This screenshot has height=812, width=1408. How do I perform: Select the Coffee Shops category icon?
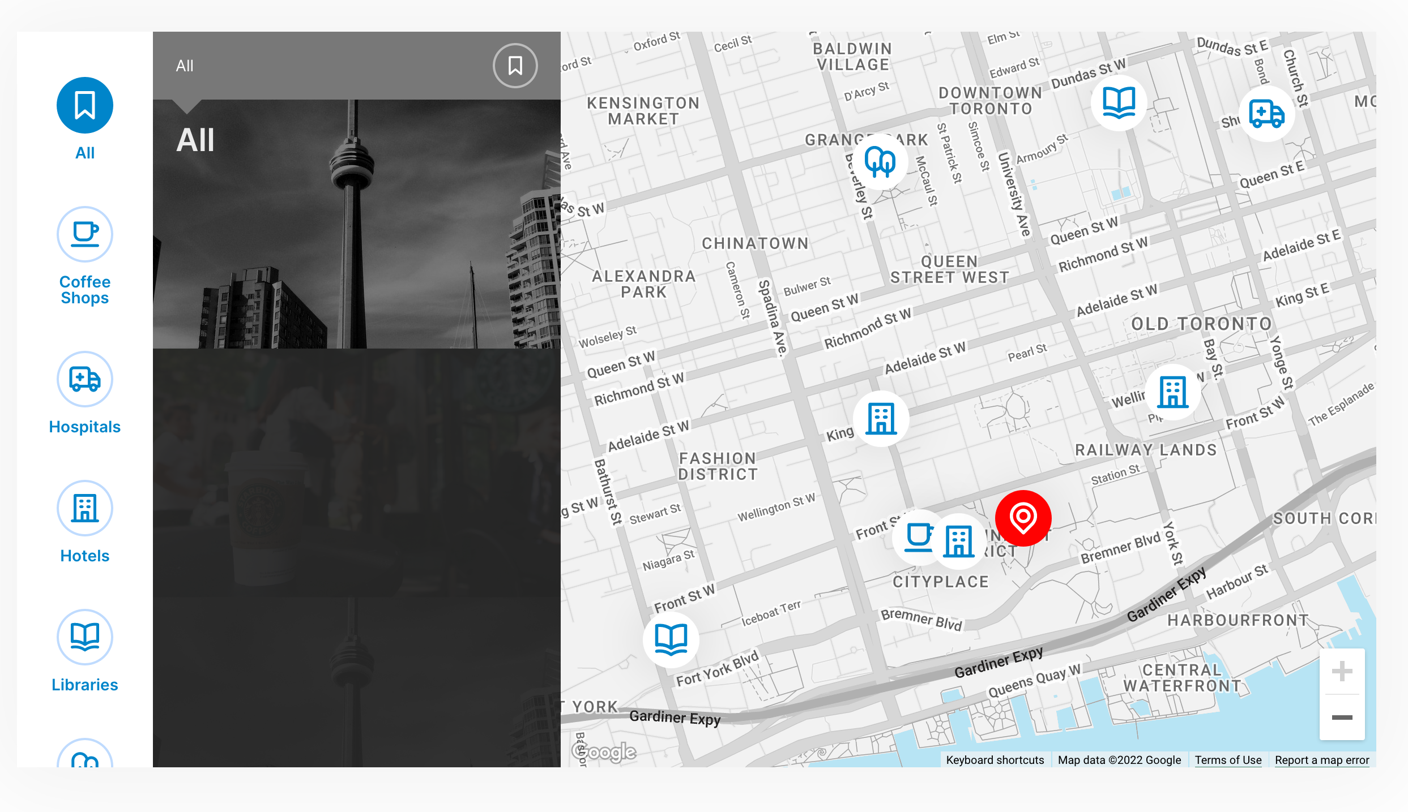point(85,234)
